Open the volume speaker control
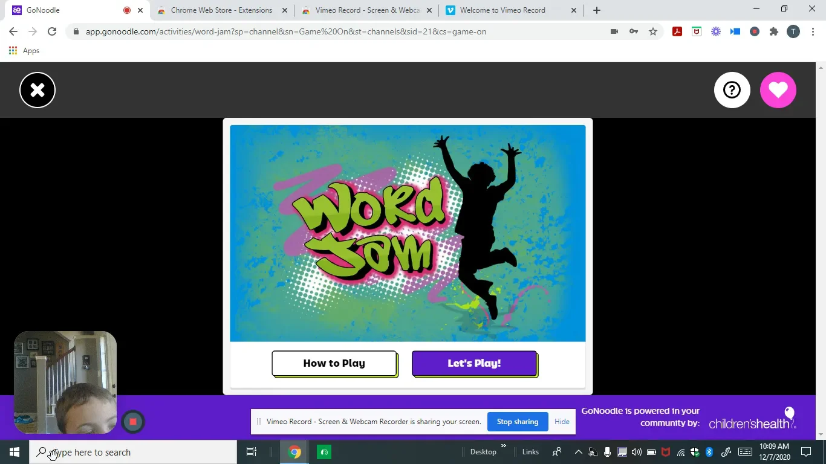The height and width of the screenshot is (464, 826). 636,452
